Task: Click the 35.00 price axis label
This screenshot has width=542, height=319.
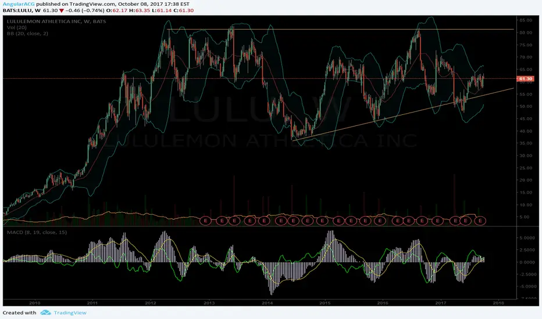Action: coord(525,143)
